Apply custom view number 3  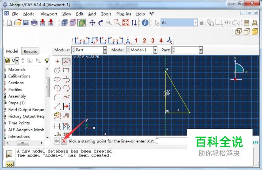coord(153,40)
